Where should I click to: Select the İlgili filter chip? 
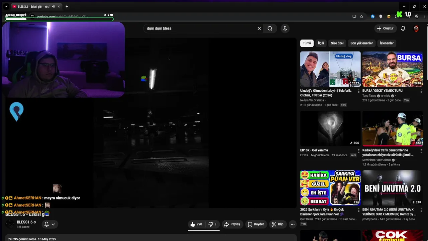(321, 43)
